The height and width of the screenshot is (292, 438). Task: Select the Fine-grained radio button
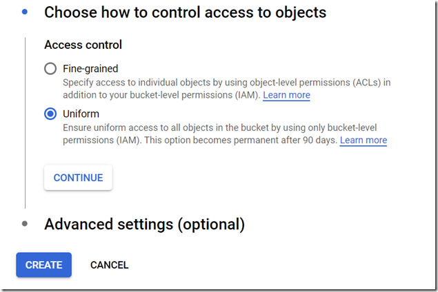(x=50, y=69)
